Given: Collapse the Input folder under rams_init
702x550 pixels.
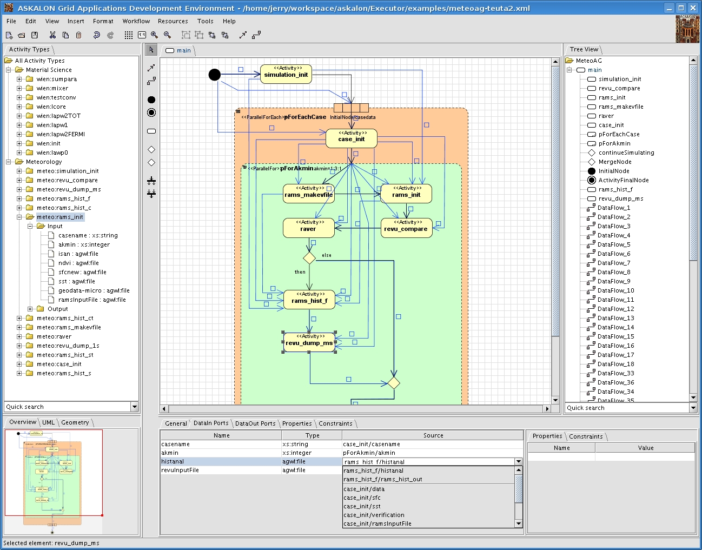Looking at the screenshot, I should [30, 226].
